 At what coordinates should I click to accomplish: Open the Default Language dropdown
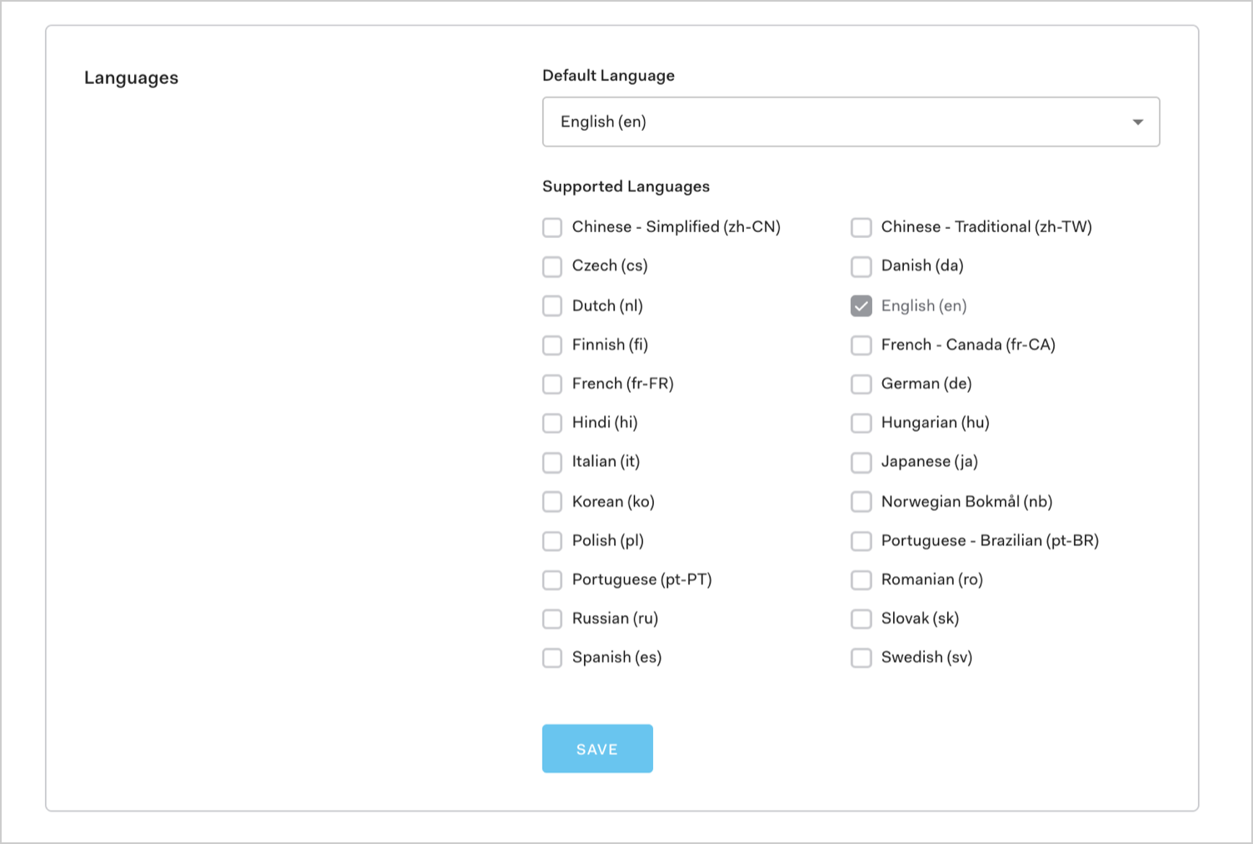[x=850, y=122]
